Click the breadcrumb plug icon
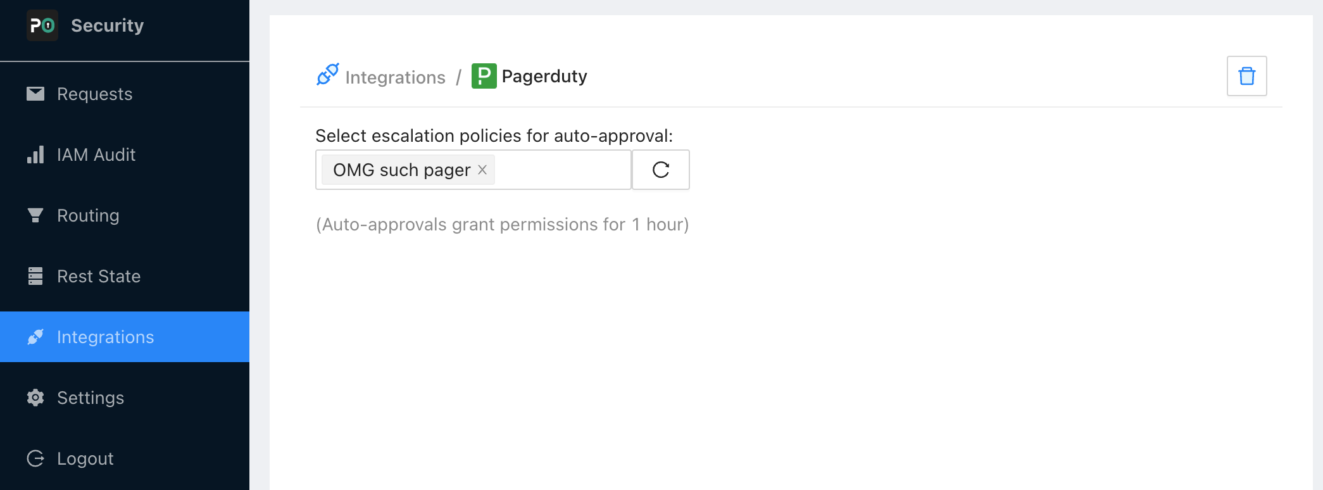Image resolution: width=1323 pixels, height=490 pixels. (x=327, y=75)
